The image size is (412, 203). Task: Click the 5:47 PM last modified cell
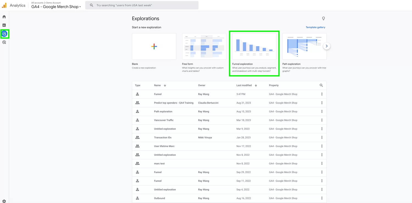pyautogui.click(x=241, y=94)
